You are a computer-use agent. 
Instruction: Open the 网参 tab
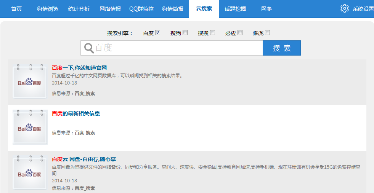click(266, 9)
